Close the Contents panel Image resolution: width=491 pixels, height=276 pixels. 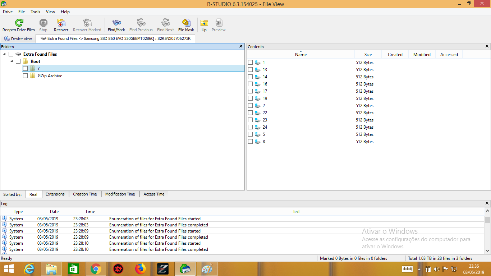tap(487, 46)
